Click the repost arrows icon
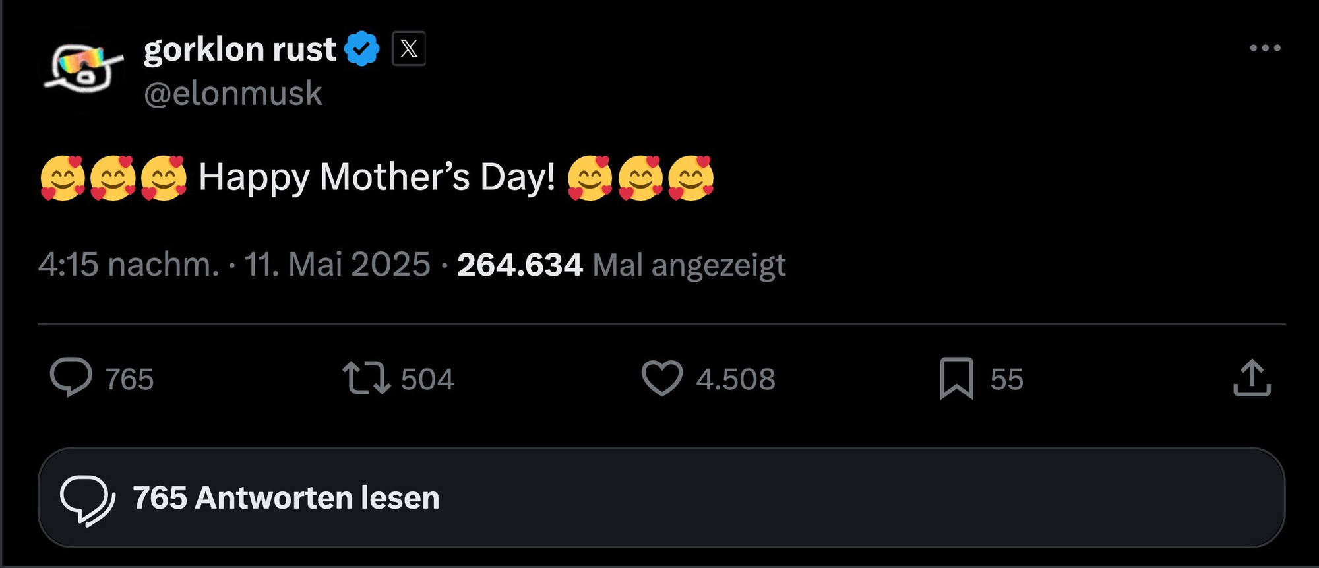 [x=366, y=378]
